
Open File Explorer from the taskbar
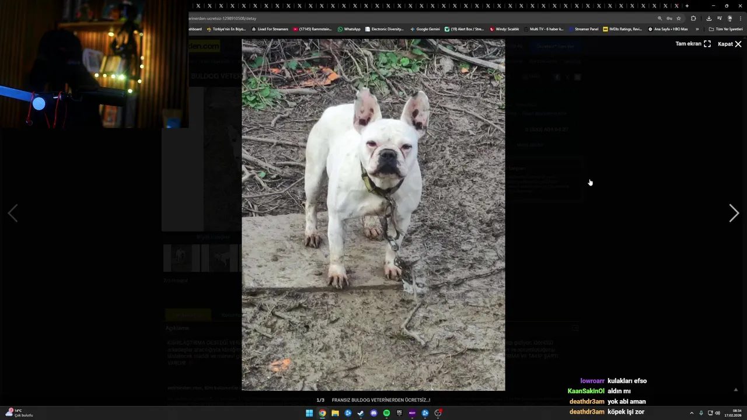(x=335, y=413)
